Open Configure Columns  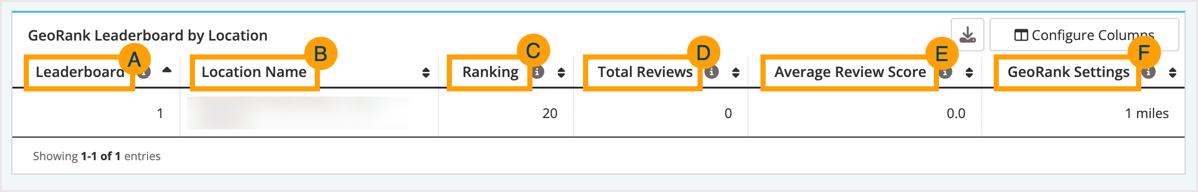[x=1084, y=35]
